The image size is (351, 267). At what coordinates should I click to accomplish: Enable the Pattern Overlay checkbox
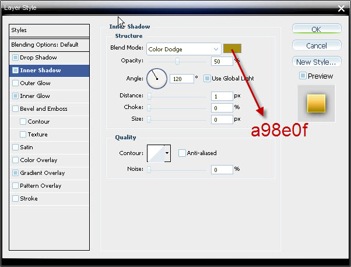tap(15, 185)
